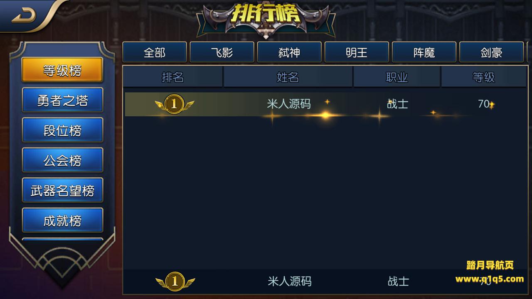Screen dimensions: 532x299
Task: Switch to the 明王 class tab
Action: click(x=357, y=52)
